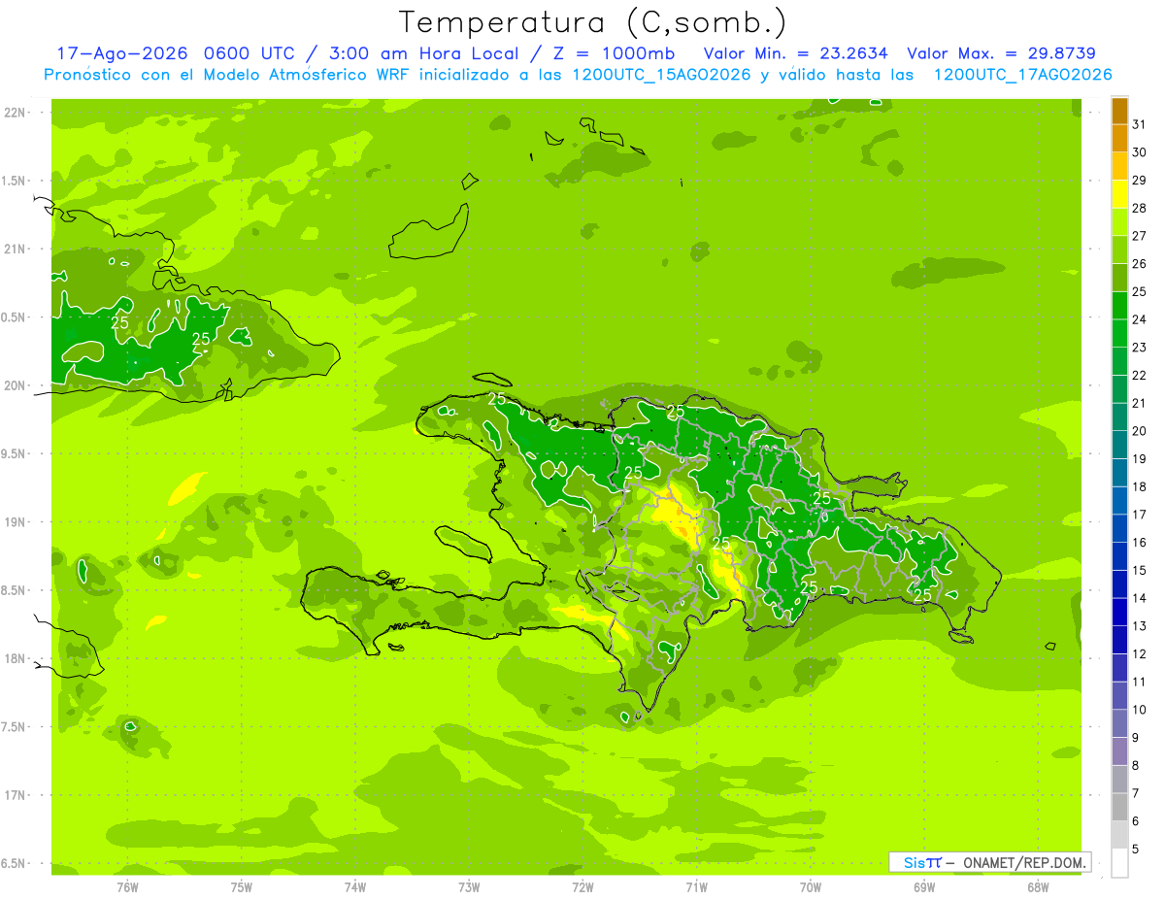Pick the legend color between 29 and 30
The height and width of the screenshot is (900, 1165).
coord(1119,166)
